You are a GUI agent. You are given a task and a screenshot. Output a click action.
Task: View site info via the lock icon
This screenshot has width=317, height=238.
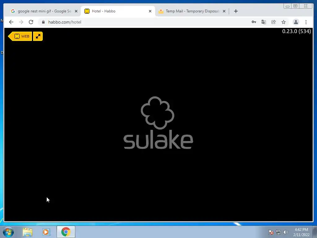[x=43, y=22]
